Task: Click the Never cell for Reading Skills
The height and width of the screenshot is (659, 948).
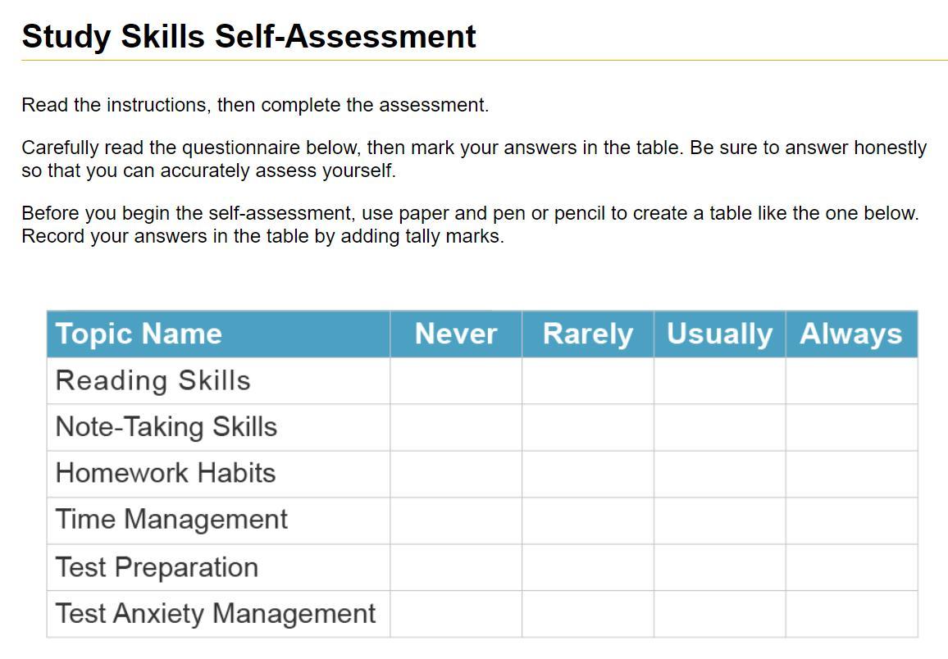Action: click(x=456, y=381)
